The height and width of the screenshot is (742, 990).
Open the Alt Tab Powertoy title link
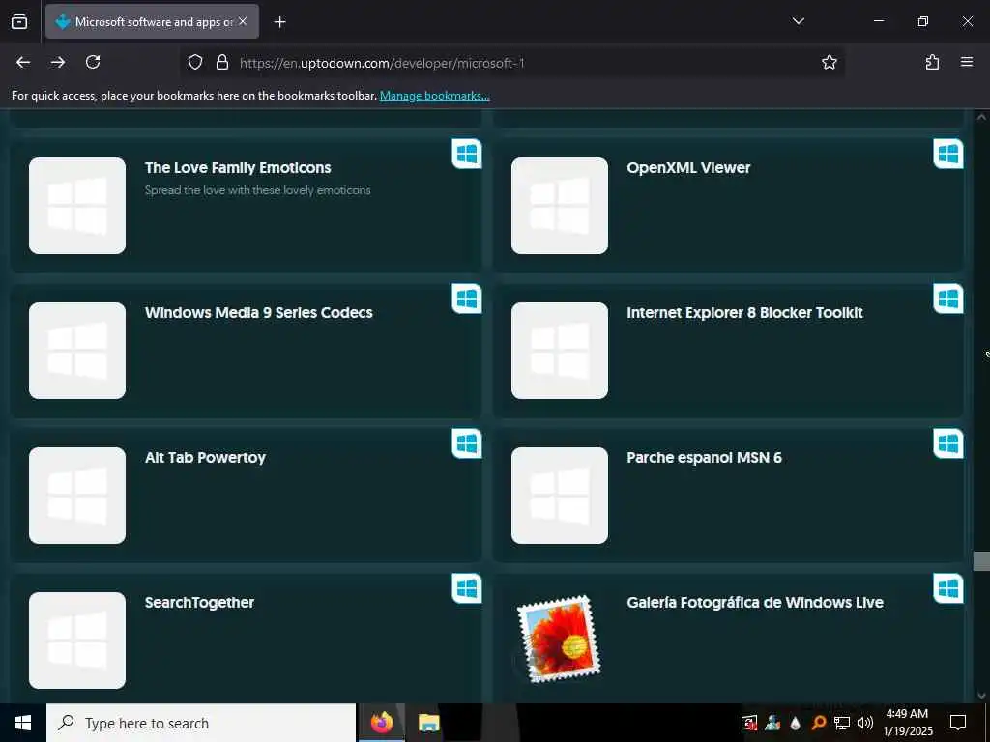[x=205, y=457]
